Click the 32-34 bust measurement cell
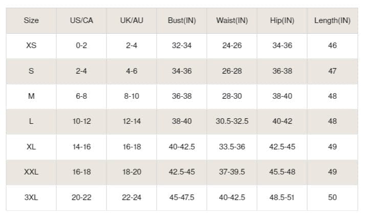Screen dimensions: 365x218 point(182,46)
